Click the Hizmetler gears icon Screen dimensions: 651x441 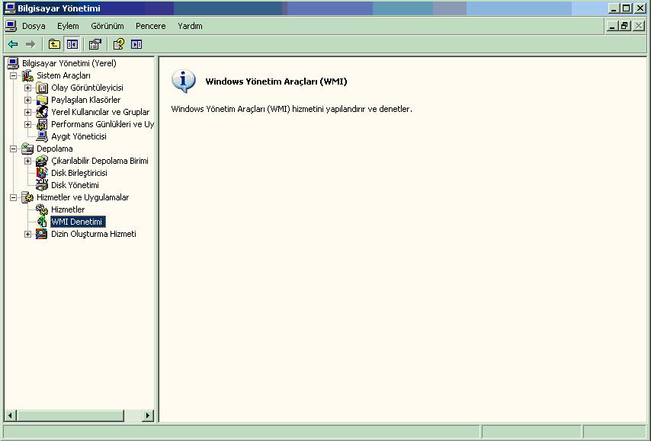point(42,209)
